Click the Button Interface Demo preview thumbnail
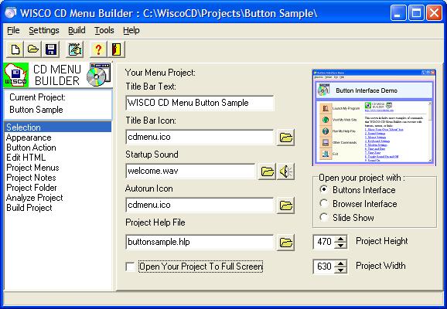Image resolution: width=447 pixels, height=309 pixels. tap(374, 117)
